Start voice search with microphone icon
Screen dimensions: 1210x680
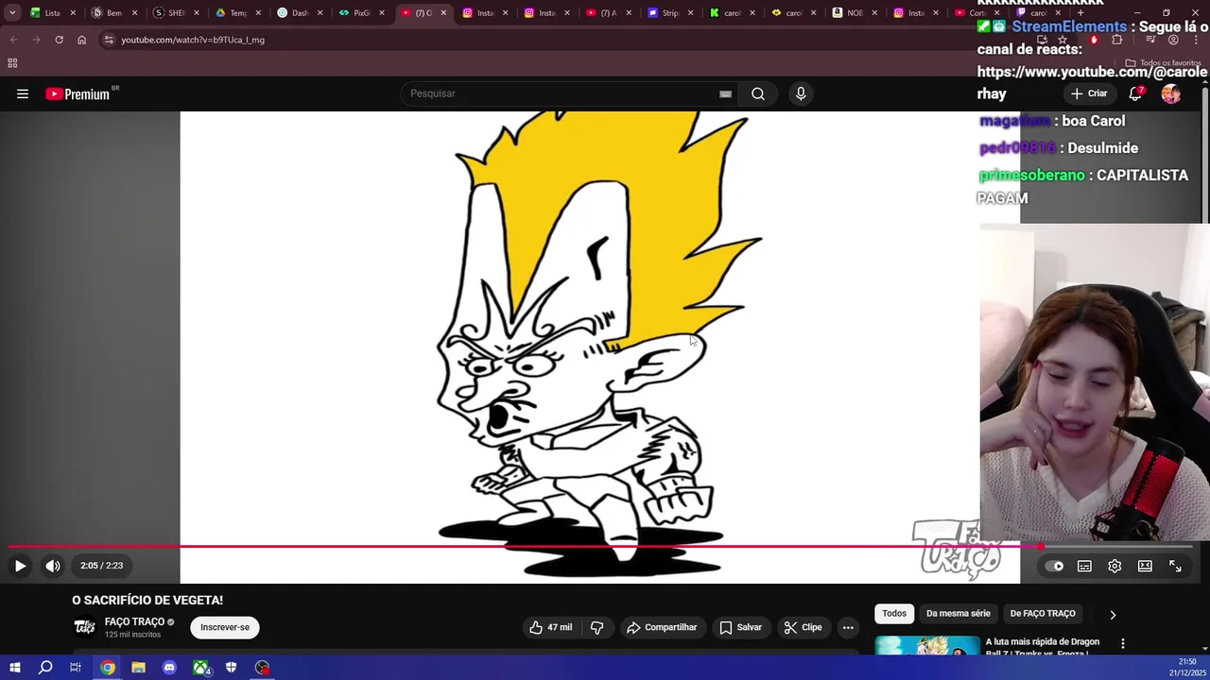[x=801, y=93]
